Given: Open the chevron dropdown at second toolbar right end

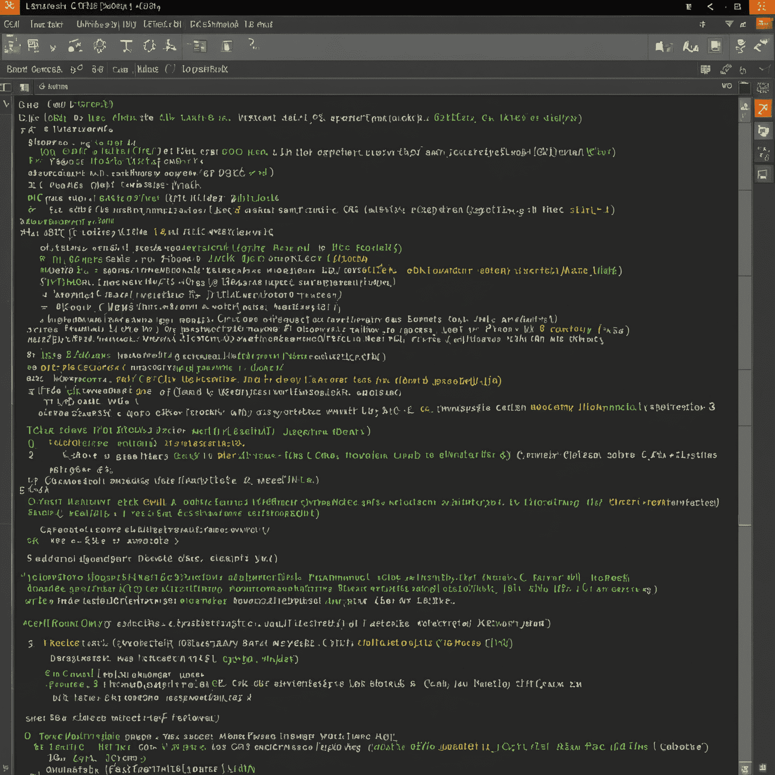Looking at the screenshot, I should (764, 69).
